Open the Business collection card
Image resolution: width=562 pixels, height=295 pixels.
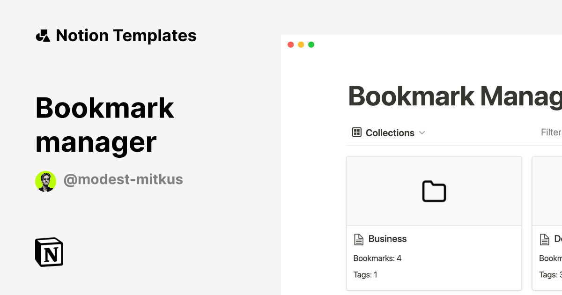point(434,223)
